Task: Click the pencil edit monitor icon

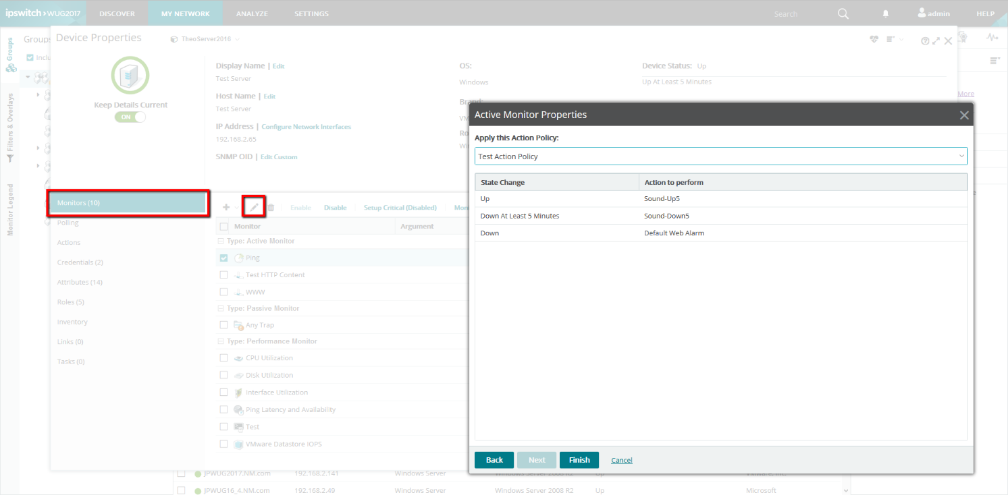Action: (254, 208)
